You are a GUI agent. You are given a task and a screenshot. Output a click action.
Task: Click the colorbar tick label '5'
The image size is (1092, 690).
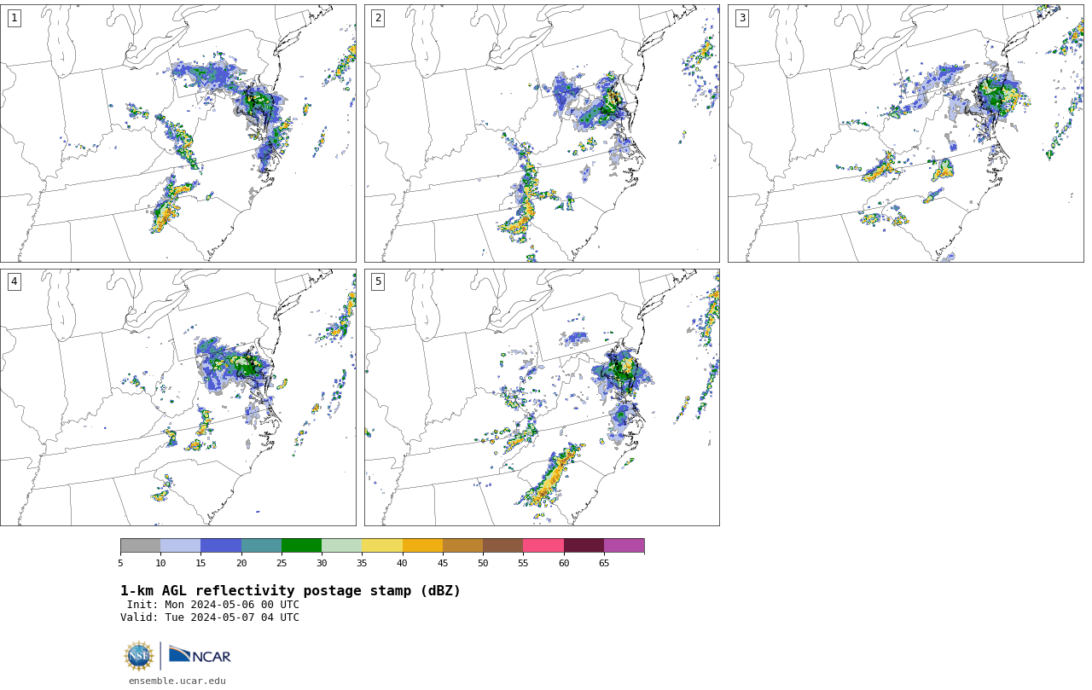point(120,563)
